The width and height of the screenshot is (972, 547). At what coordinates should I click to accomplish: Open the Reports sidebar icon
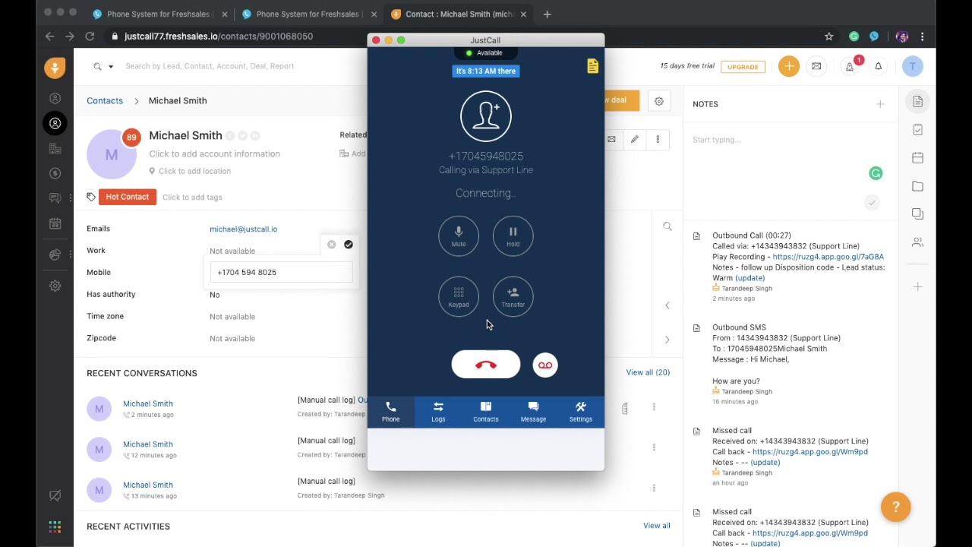tap(55, 255)
